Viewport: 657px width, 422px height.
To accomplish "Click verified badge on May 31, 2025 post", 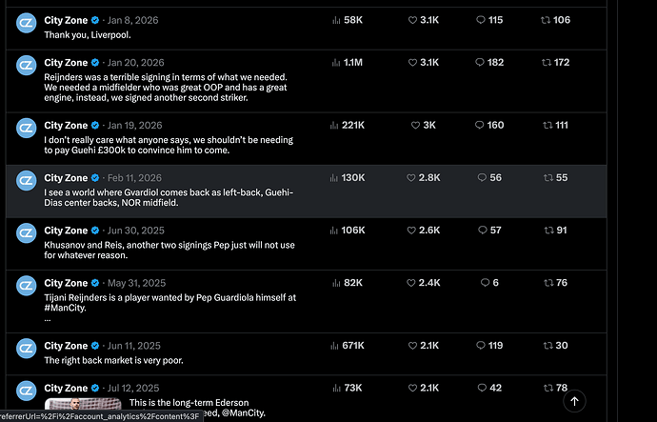I will point(95,283).
